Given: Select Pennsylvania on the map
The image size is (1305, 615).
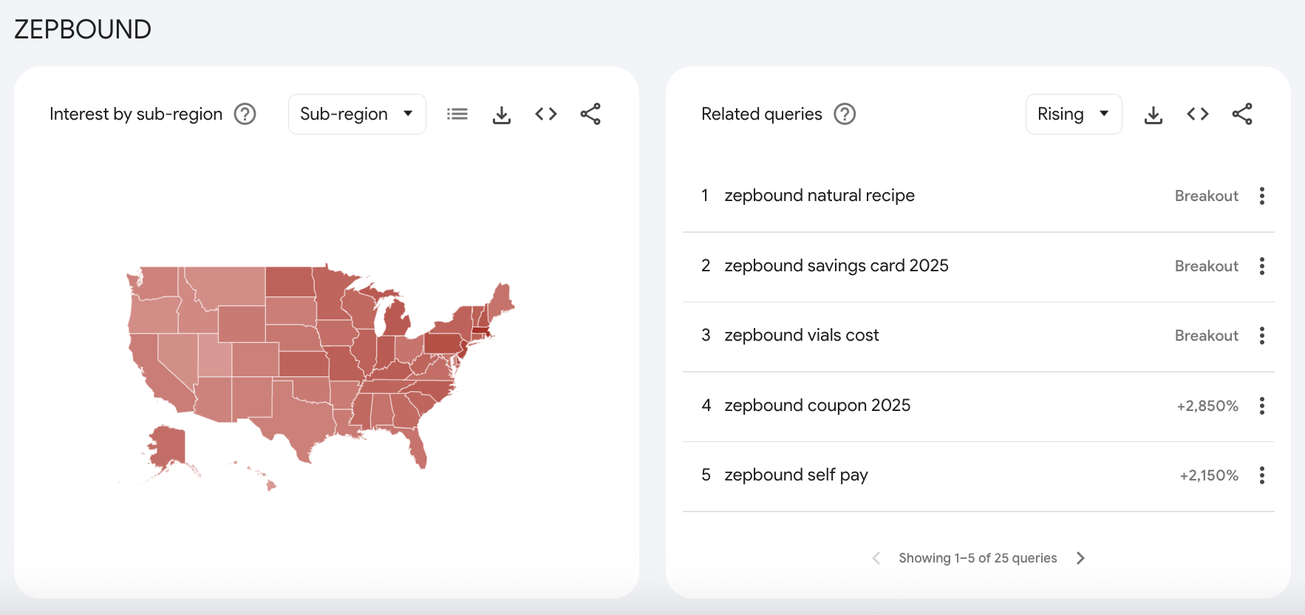Looking at the screenshot, I should (442, 343).
